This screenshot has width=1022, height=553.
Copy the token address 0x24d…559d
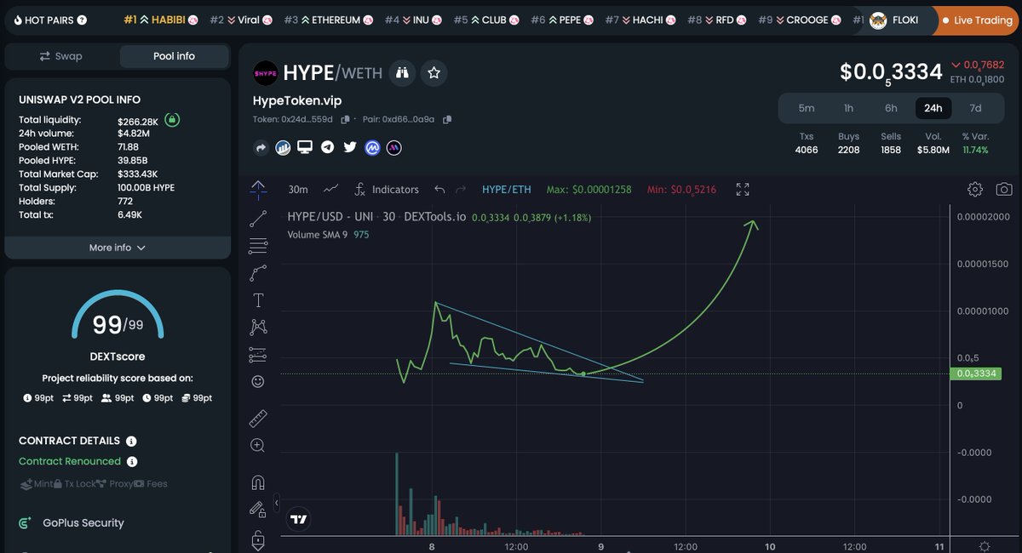[346, 120]
